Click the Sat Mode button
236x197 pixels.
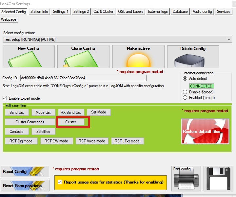coord(99,112)
